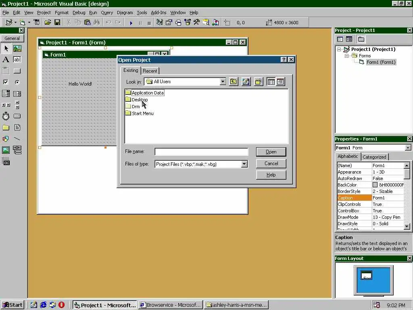
Task: Select the DriveListBox control tool
Action: click(17, 116)
